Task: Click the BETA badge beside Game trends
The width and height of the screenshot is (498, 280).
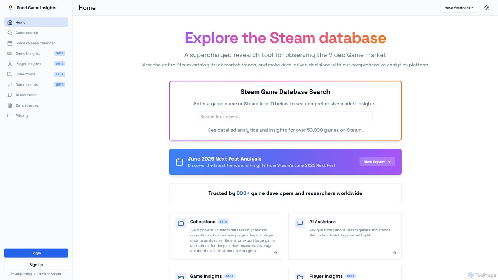Action: coord(60,85)
